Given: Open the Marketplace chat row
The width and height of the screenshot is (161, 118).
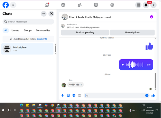Looking at the screenshot, I should pyautogui.click(x=27, y=49).
